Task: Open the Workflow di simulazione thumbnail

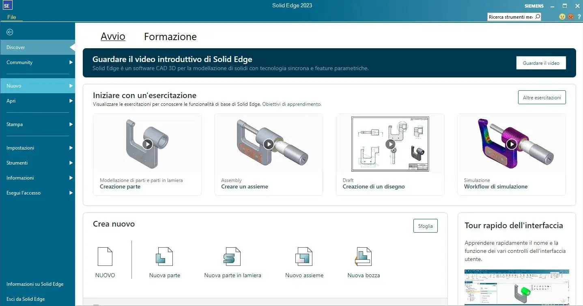Action: click(x=511, y=144)
